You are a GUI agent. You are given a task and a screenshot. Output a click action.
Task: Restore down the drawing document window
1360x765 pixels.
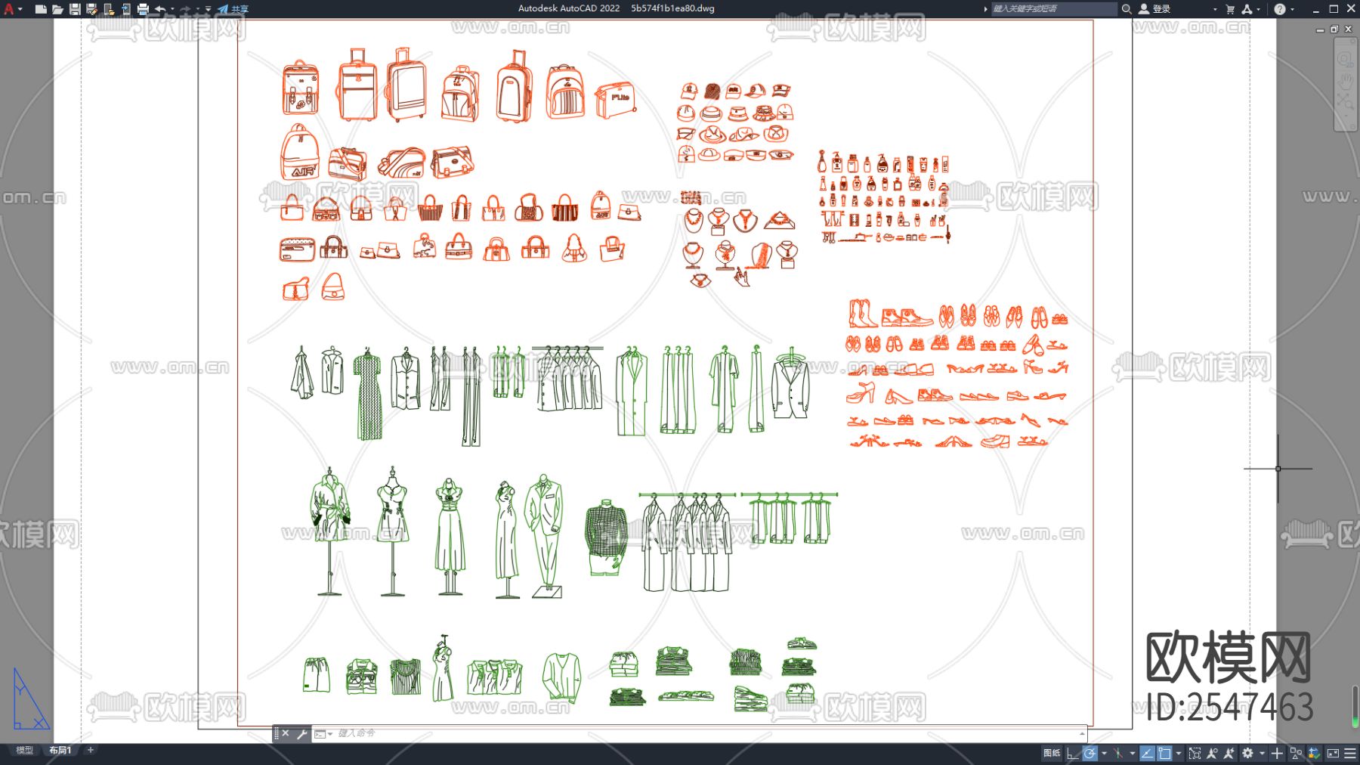click(x=1334, y=29)
